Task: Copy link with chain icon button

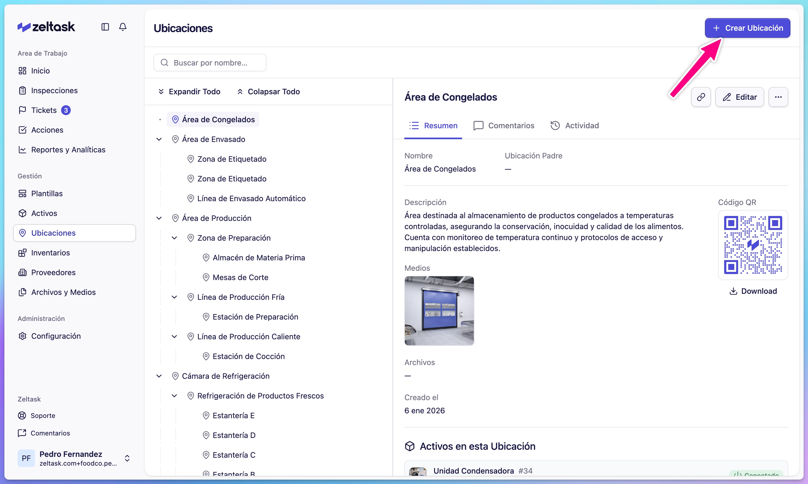Action: tap(701, 97)
